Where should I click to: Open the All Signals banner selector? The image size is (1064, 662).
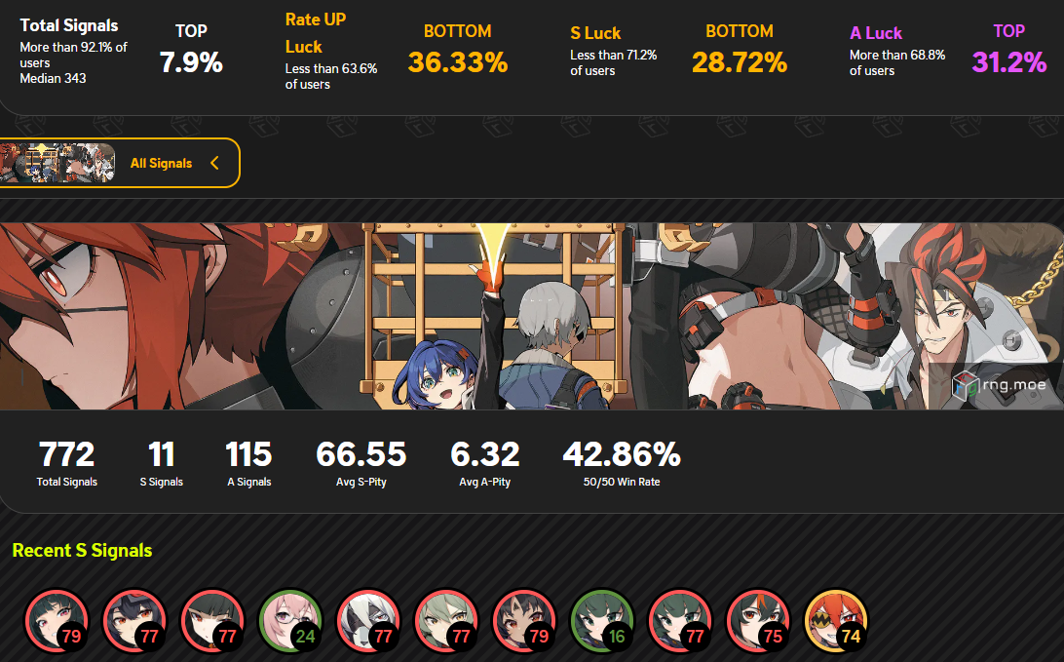click(x=120, y=163)
